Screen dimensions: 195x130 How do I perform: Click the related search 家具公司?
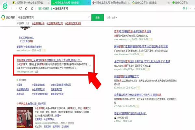tap(20, 94)
